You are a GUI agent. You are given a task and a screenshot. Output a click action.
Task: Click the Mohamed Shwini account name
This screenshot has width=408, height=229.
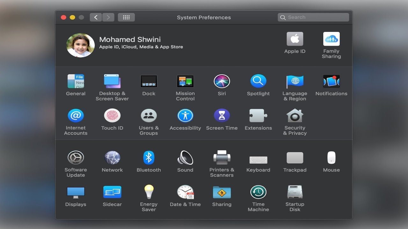(130, 39)
